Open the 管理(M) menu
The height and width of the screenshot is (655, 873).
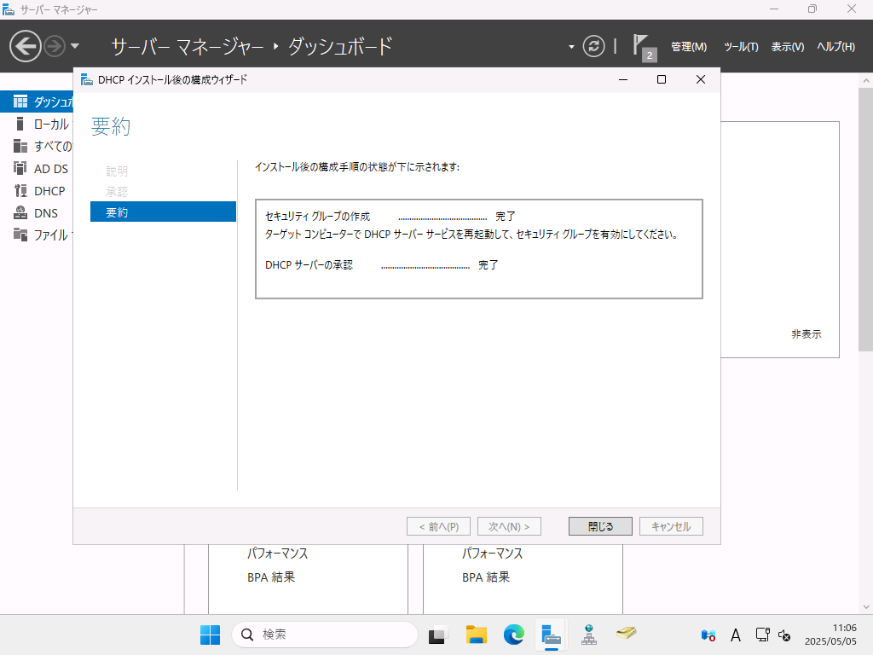coord(689,47)
